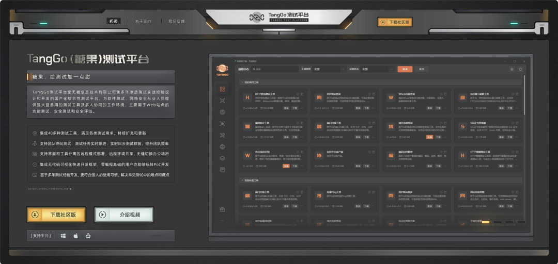Open the Whois信息查询 card W icon
Image resolution: width=558 pixels, height=264 pixels.
pos(391,97)
